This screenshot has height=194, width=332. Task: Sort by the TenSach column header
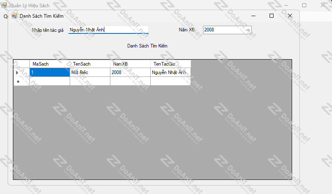(x=90, y=64)
